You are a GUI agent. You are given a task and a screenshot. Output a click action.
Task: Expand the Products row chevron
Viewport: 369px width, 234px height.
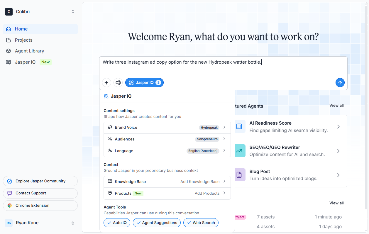coord(224,193)
